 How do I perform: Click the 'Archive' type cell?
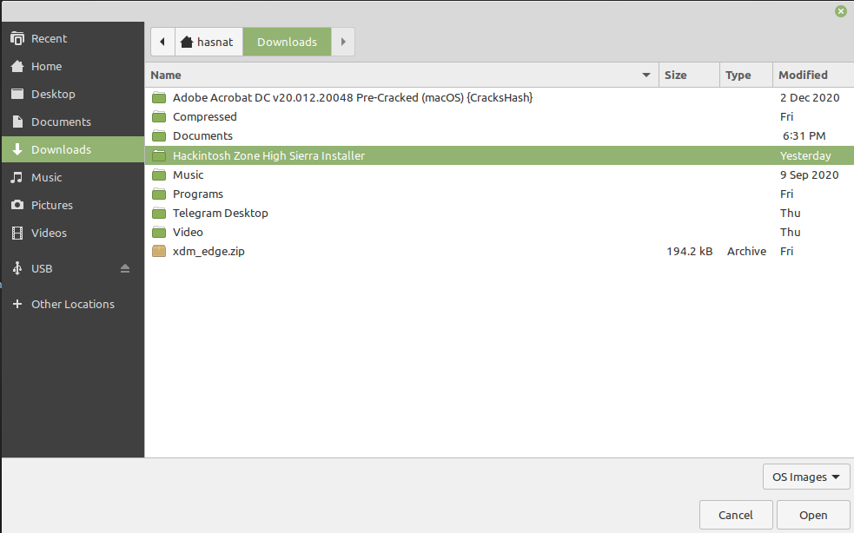[746, 251]
